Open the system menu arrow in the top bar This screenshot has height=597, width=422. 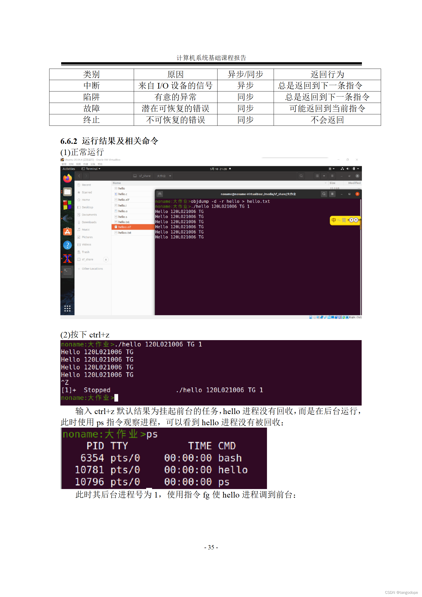(x=358, y=169)
